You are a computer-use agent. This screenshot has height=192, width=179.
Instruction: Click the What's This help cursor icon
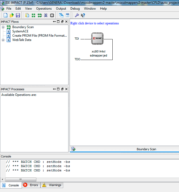(x=83, y=15)
